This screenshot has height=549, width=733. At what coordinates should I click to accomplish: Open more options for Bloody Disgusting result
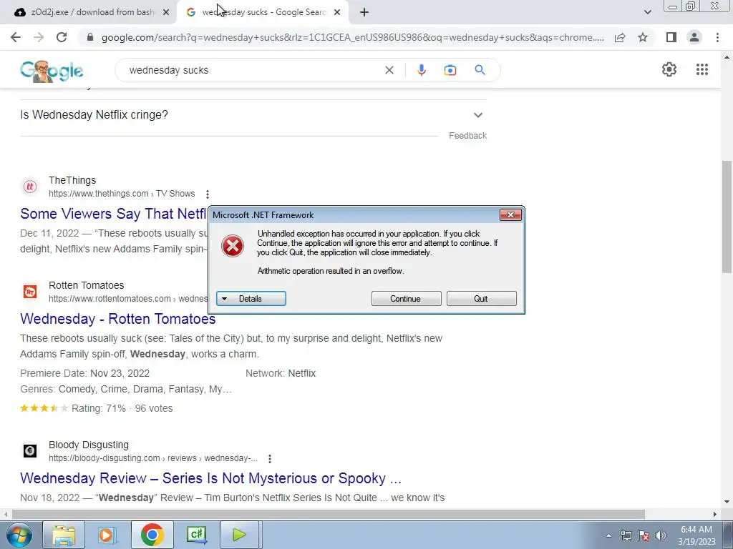point(270,458)
